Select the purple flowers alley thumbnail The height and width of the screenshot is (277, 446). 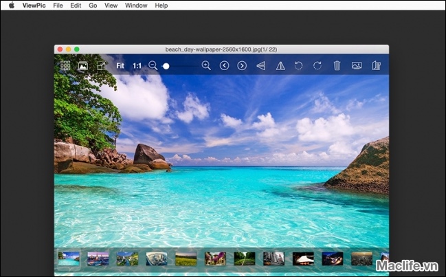tap(215, 259)
